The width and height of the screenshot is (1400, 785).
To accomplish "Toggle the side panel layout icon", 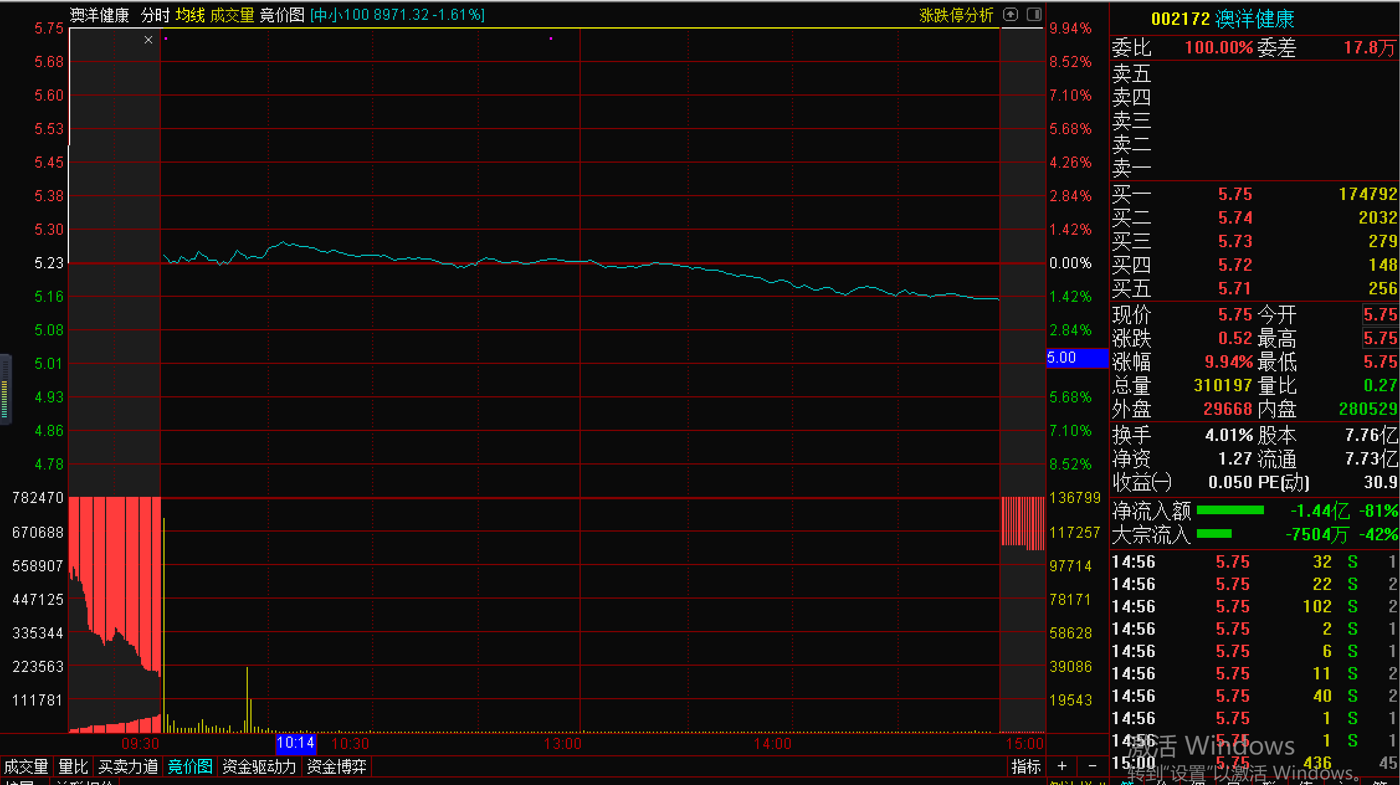I will pyautogui.click(x=1034, y=14).
